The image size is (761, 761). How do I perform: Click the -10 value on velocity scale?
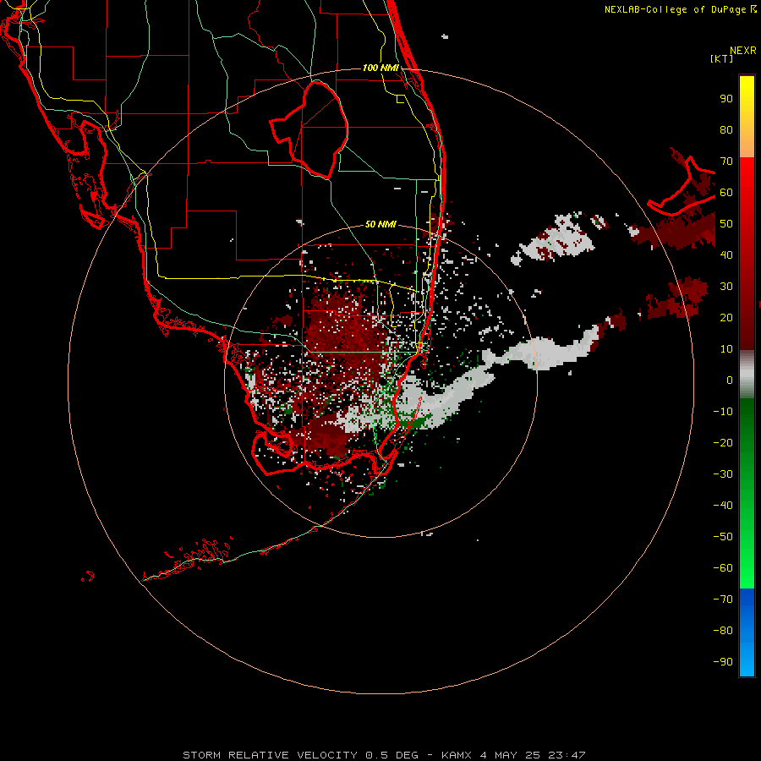(x=723, y=412)
